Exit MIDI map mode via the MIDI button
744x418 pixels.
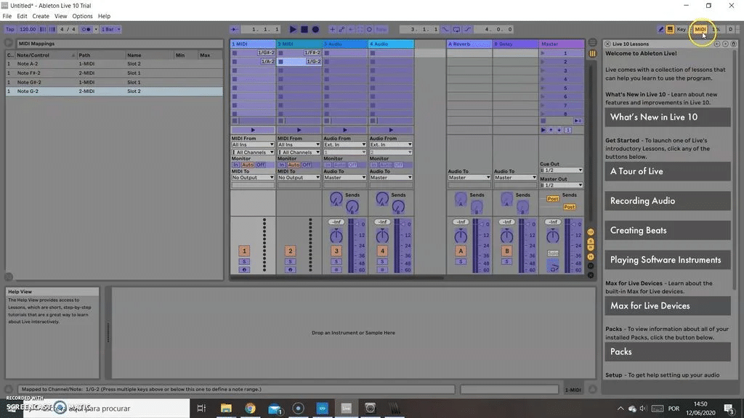point(701,29)
